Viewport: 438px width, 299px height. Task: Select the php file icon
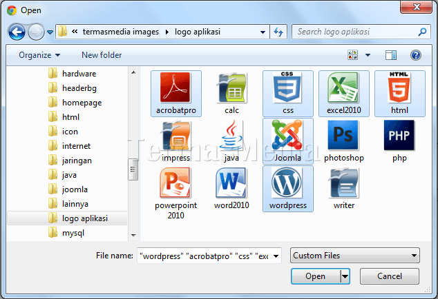coord(399,136)
